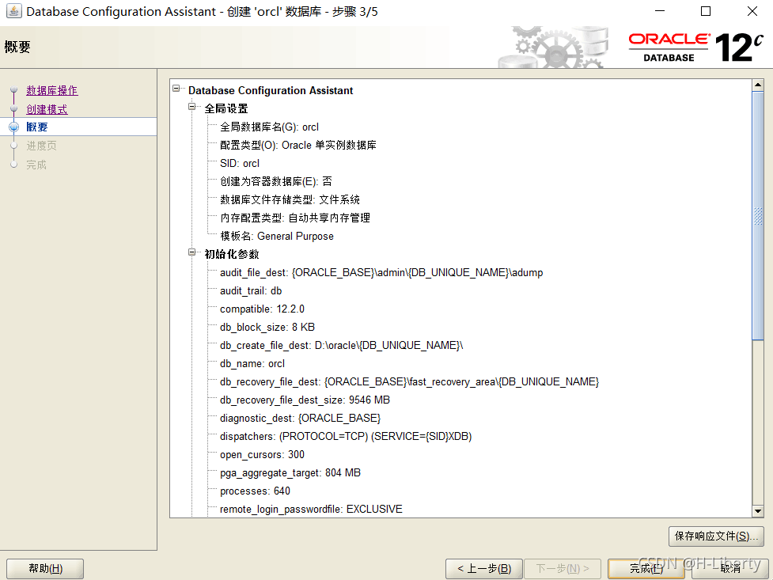This screenshot has width=773, height=580.
Task: Select the db_recovery_file_dest fast_recovery_area row
Action: (x=409, y=381)
